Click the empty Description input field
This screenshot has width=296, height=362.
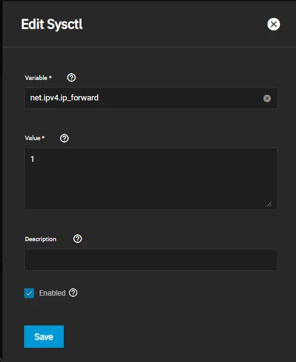coord(151,260)
